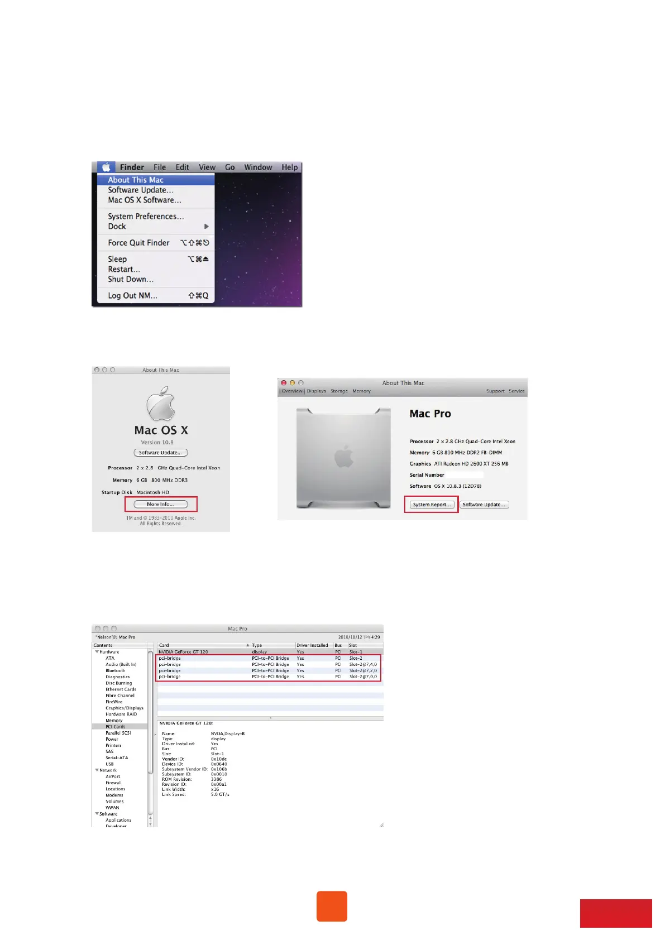This screenshot has width=665, height=940.
Task: Click the Finder menu in the menu bar
Action: tap(132, 167)
